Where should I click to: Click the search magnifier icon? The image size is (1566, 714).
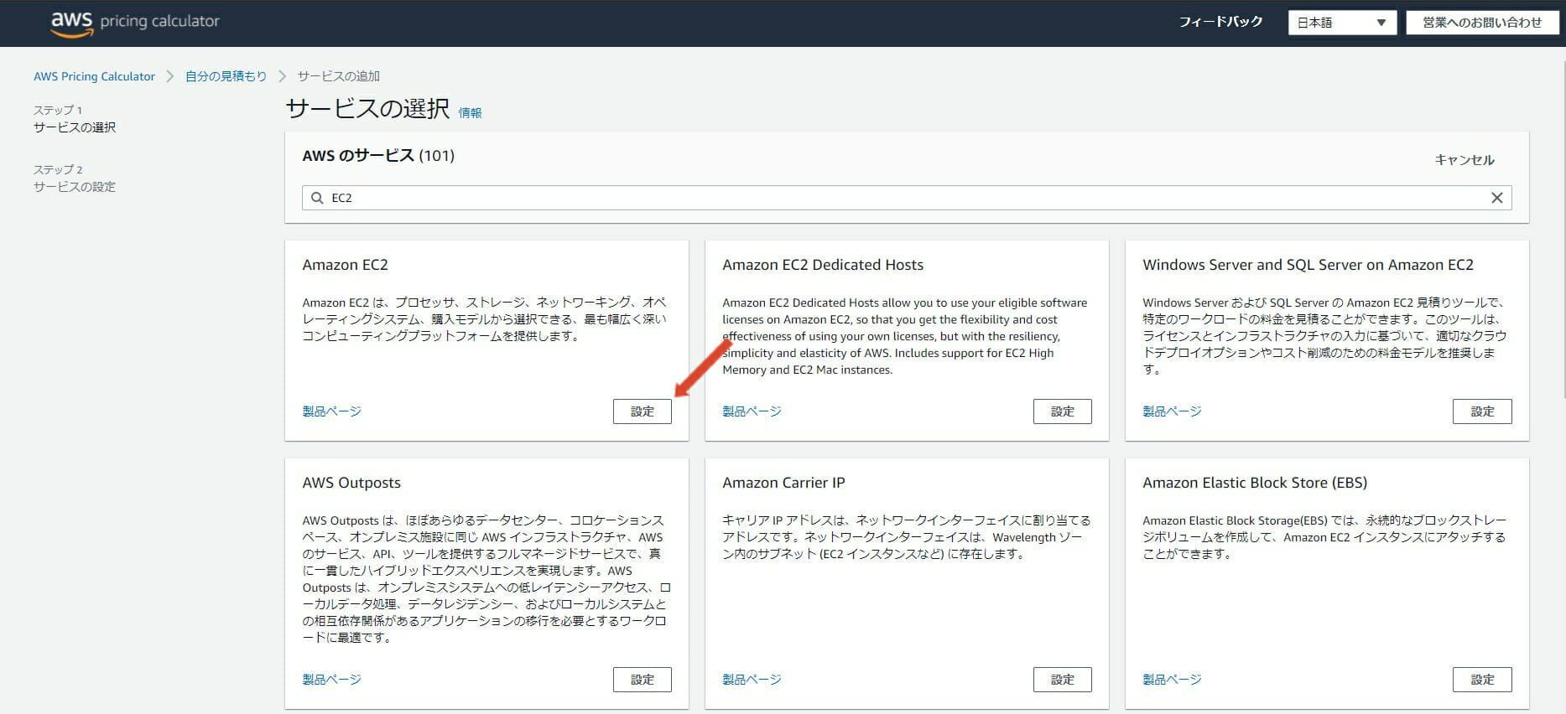pos(317,198)
